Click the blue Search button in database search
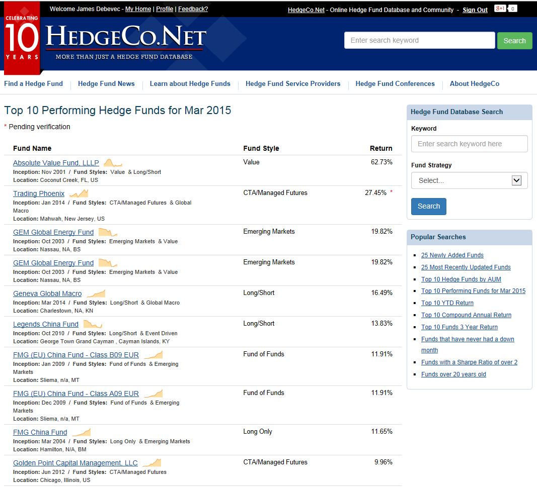The height and width of the screenshot is (489, 537). (x=428, y=206)
